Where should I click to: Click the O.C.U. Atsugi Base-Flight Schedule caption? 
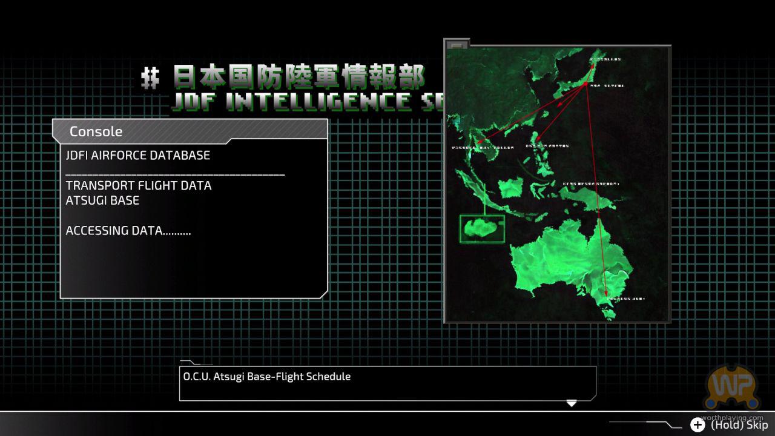267,377
